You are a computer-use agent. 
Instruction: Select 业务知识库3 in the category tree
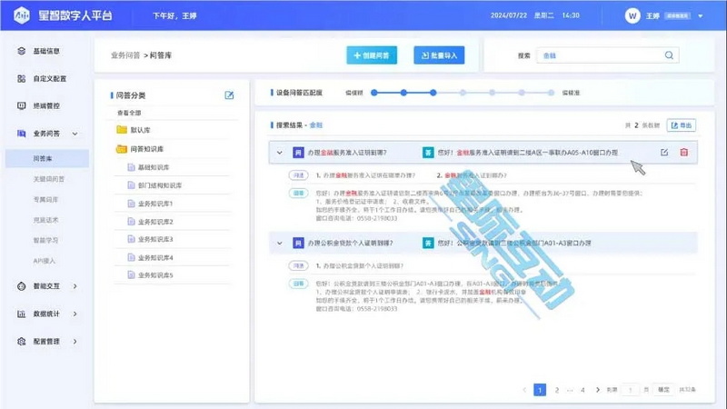(x=155, y=239)
